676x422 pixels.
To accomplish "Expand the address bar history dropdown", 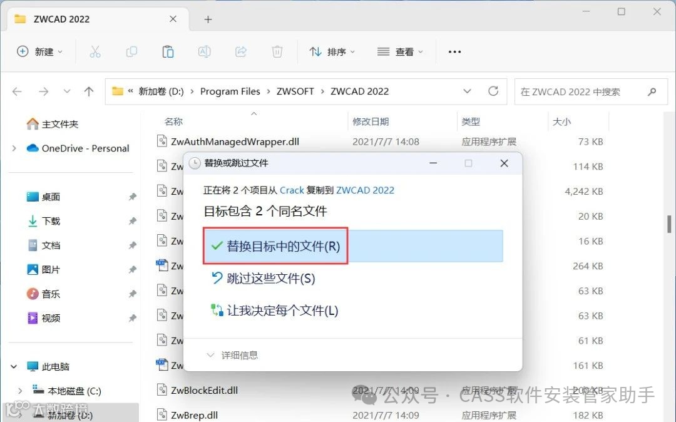I will [467, 91].
